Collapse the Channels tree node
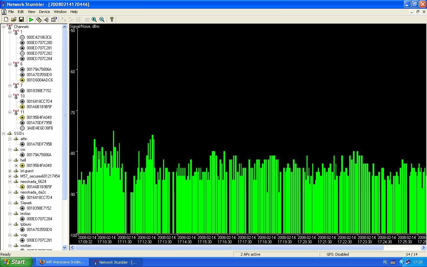This screenshot has width=427, height=267. [x=4, y=27]
